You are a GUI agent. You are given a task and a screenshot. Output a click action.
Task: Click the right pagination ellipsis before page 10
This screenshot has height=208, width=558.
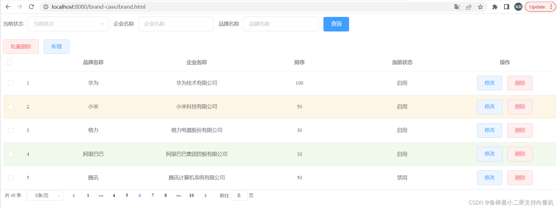(x=179, y=195)
